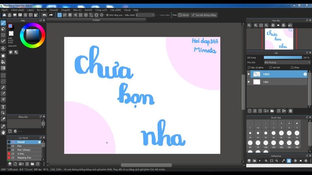The image size is (312, 175).
Task: Open the Cloud save icon in toolbar
Action: pos(4,15)
